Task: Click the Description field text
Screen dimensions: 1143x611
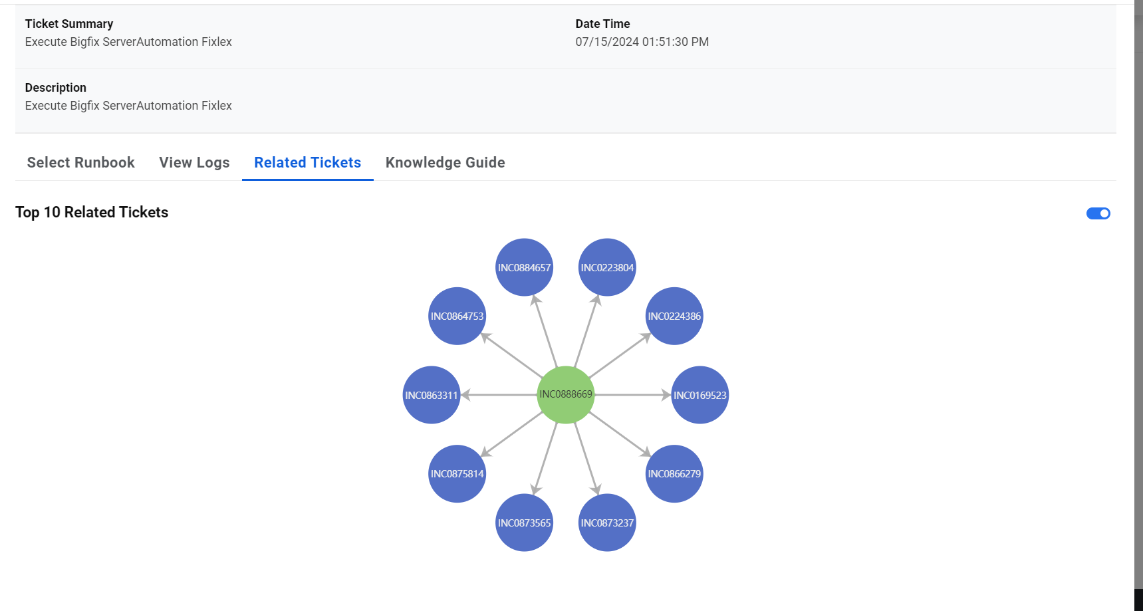Action: click(x=128, y=106)
